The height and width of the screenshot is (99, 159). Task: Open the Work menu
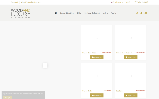[x=113, y=13]
